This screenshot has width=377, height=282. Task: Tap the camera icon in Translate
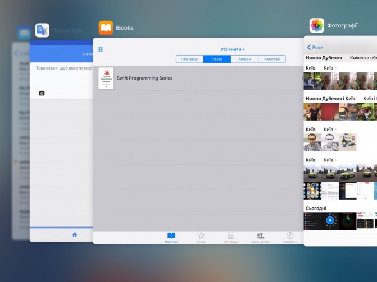coord(42,93)
